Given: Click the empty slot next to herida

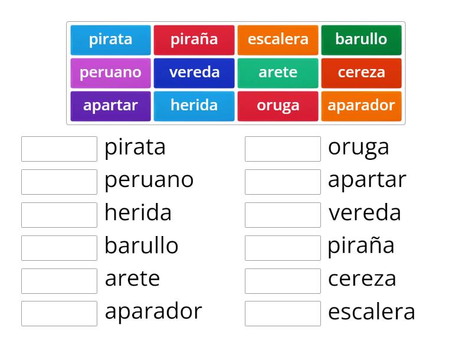Looking at the screenshot, I should tap(58, 215).
